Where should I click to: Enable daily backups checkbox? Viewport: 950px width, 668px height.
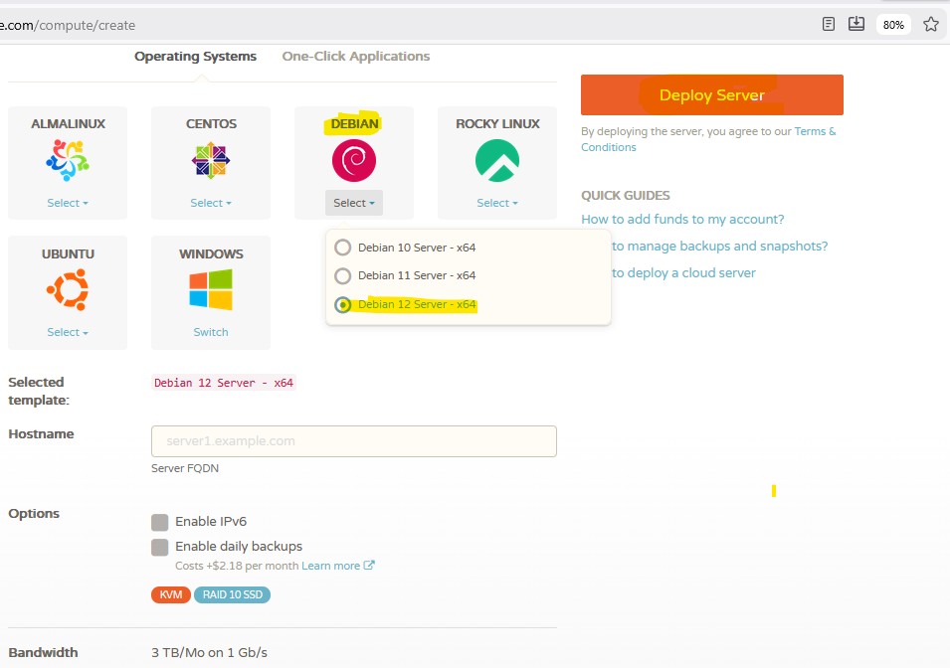[159, 547]
